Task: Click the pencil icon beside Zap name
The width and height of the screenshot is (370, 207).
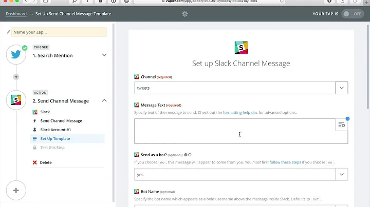Action: point(8,32)
